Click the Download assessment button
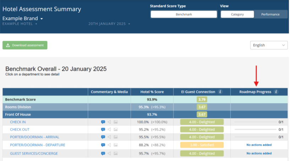The width and height of the screenshot is (290, 161). pyautogui.click(x=25, y=45)
